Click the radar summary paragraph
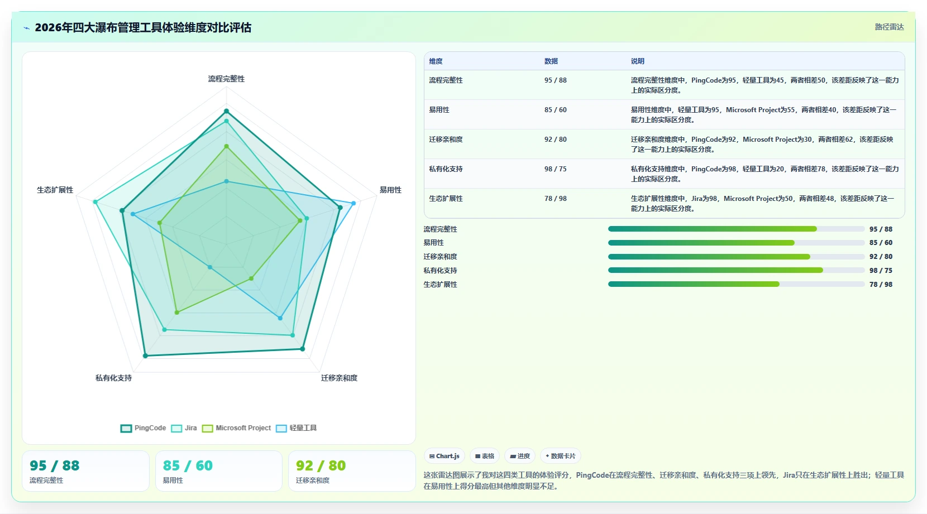The height and width of the screenshot is (514, 927). pyautogui.click(x=663, y=481)
